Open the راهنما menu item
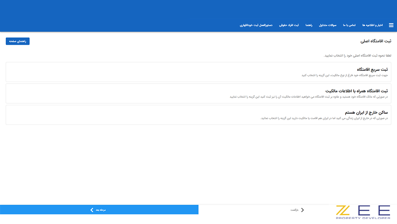The width and height of the screenshot is (397, 224). pos(309,25)
